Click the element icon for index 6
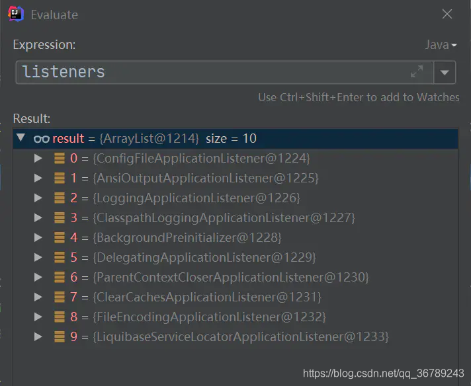This screenshot has height=386, width=471. 60,277
